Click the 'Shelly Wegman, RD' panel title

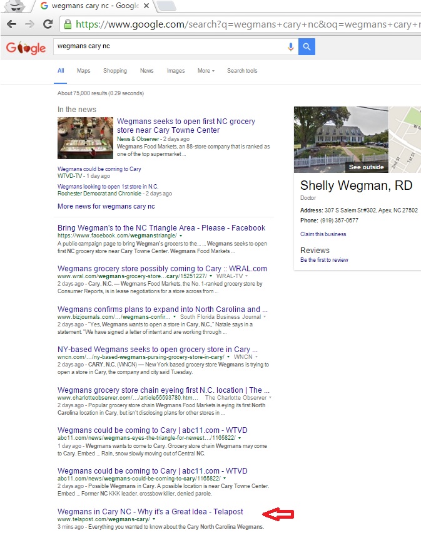click(x=357, y=185)
